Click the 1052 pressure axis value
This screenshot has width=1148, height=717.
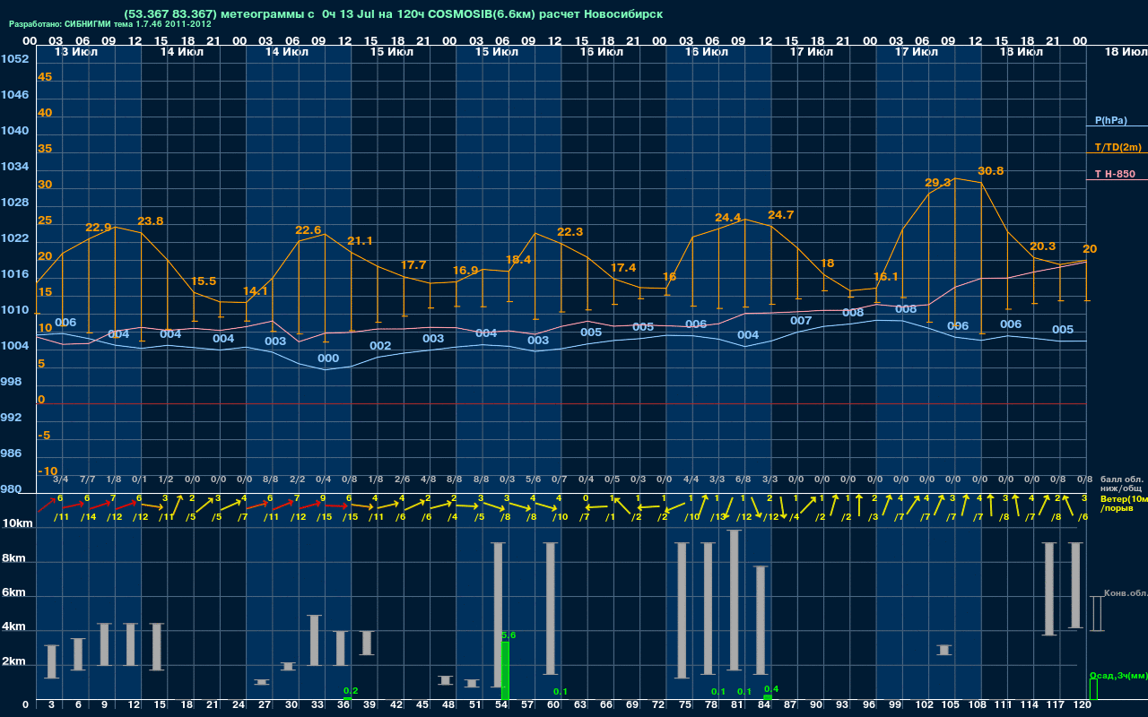click(14, 59)
